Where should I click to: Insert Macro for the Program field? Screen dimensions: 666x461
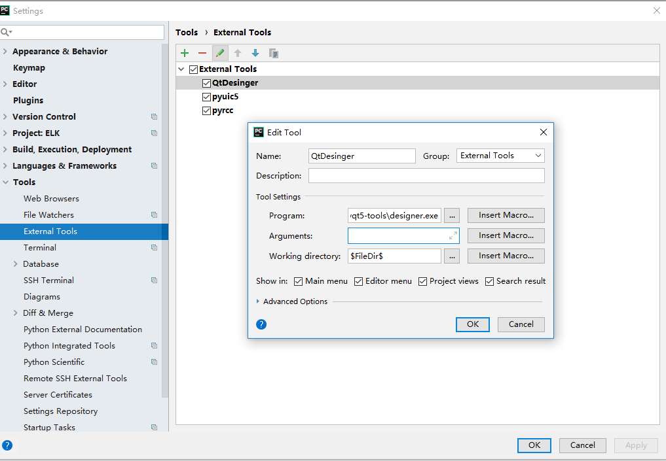pyautogui.click(x=506, y=215)
